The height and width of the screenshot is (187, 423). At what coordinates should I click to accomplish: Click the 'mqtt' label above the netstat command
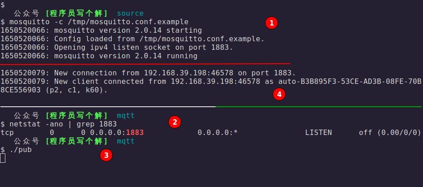pos(125,115)
